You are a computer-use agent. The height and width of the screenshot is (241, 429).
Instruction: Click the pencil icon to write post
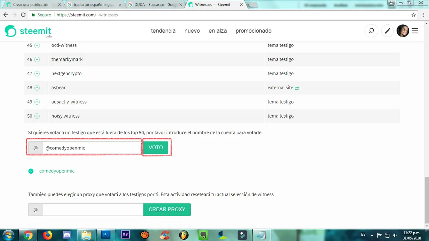387,31
